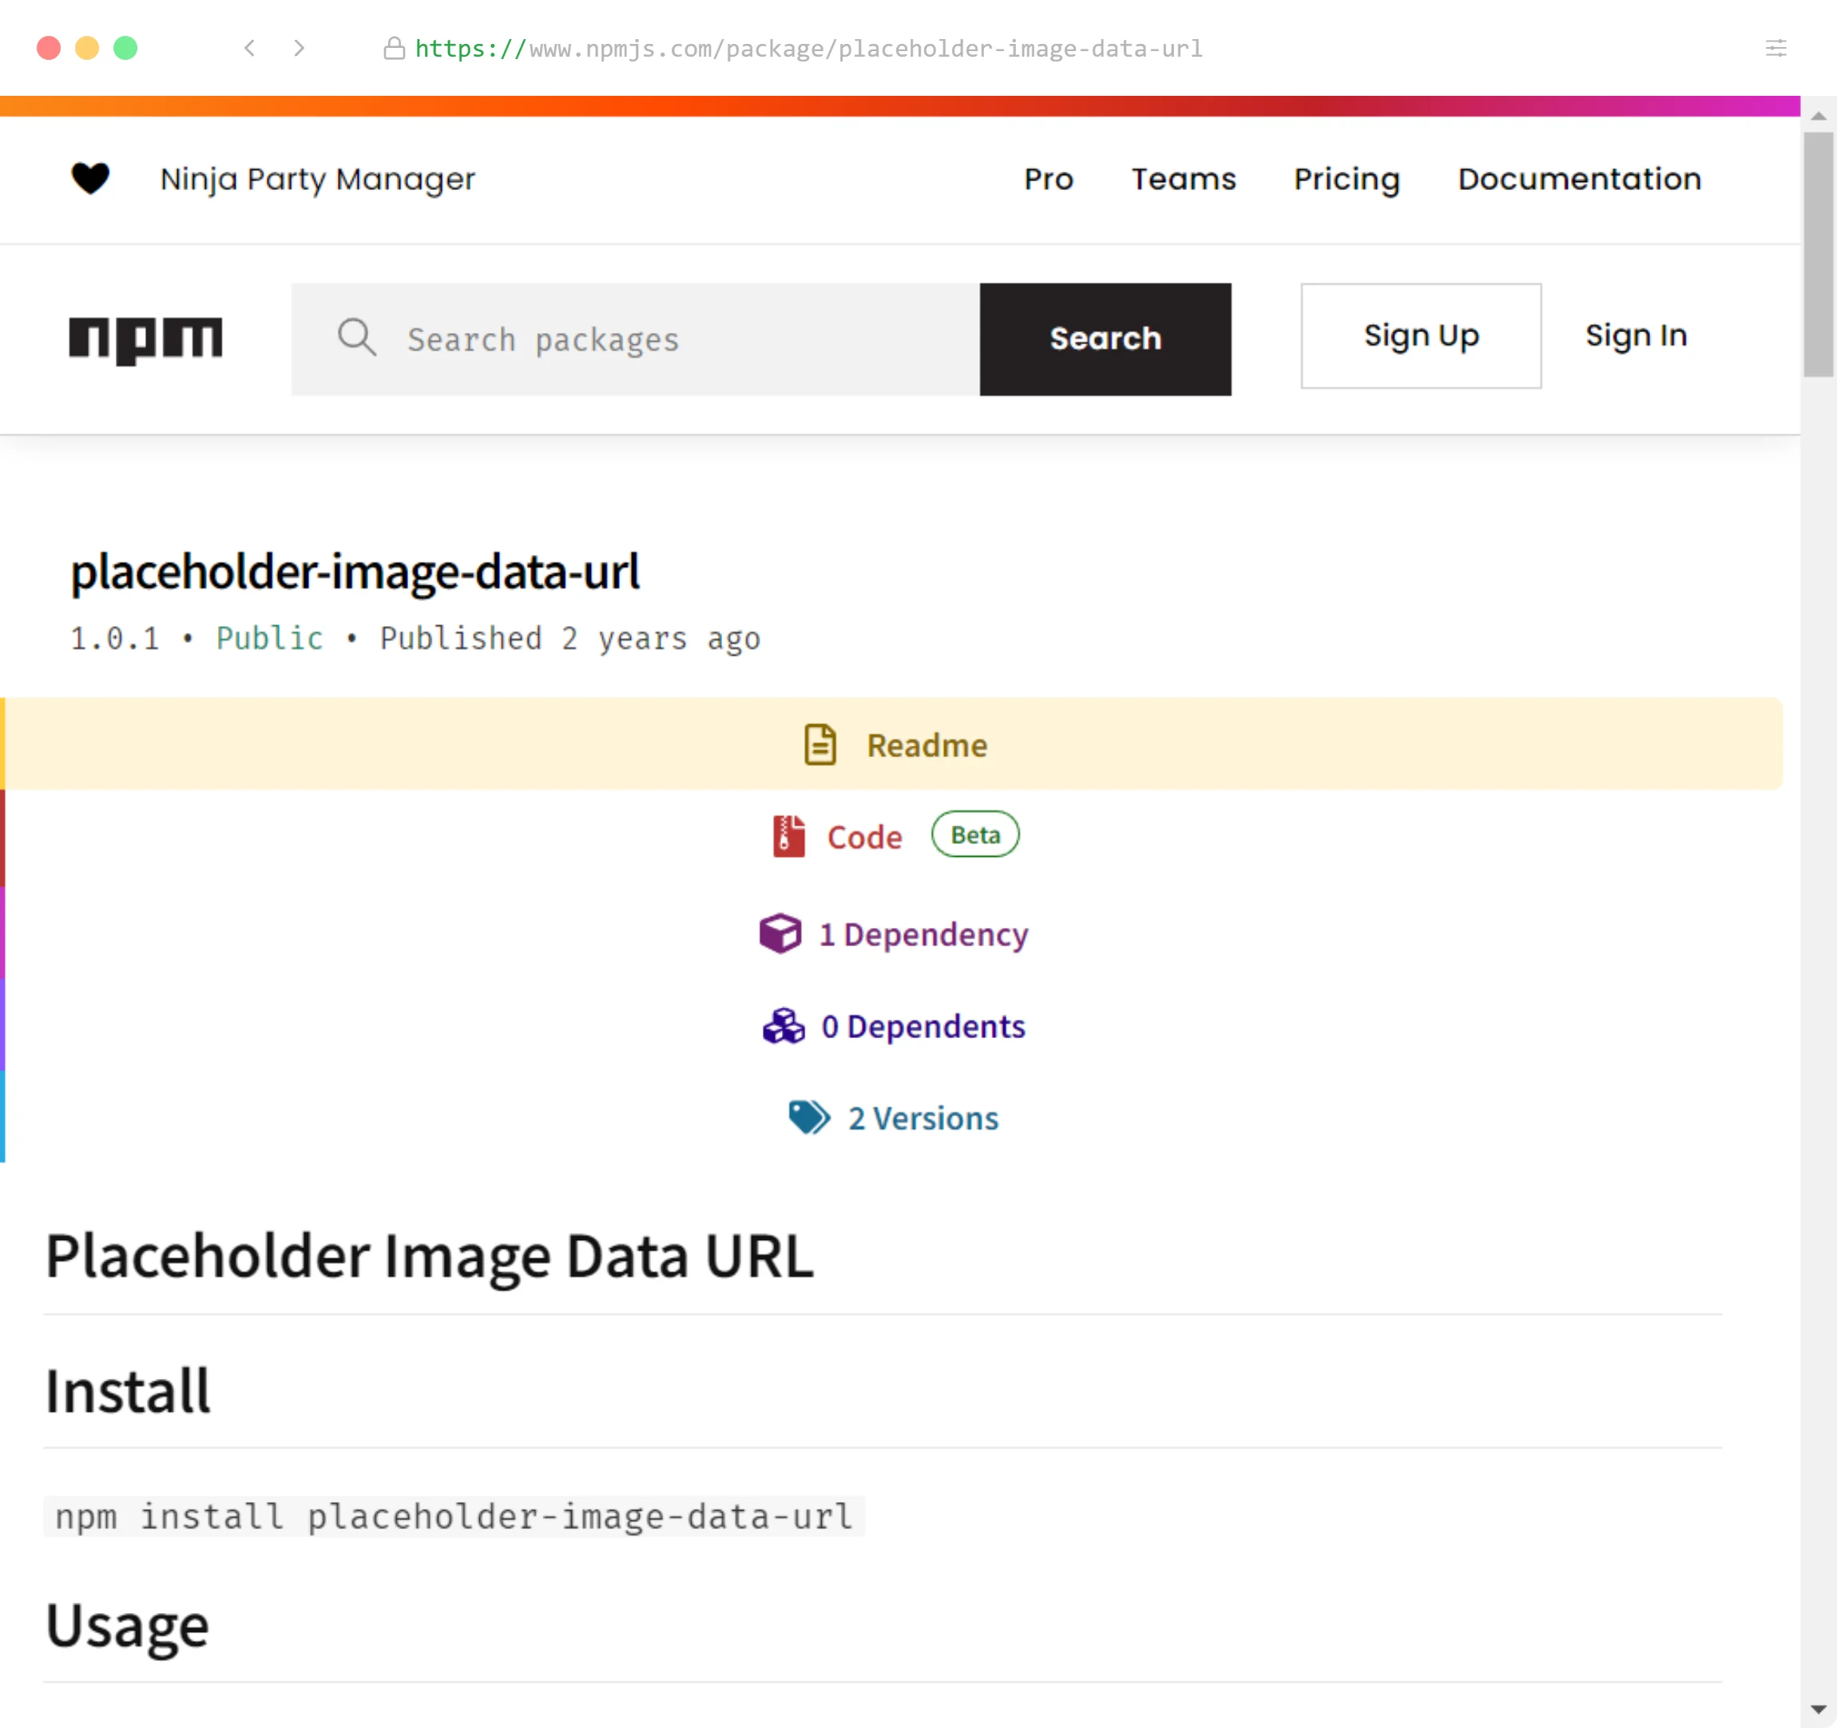This screenshot has height=1728, width=1837.
Task: Click the Dependents cubes icon
Action: click(x=784, y=1026)
